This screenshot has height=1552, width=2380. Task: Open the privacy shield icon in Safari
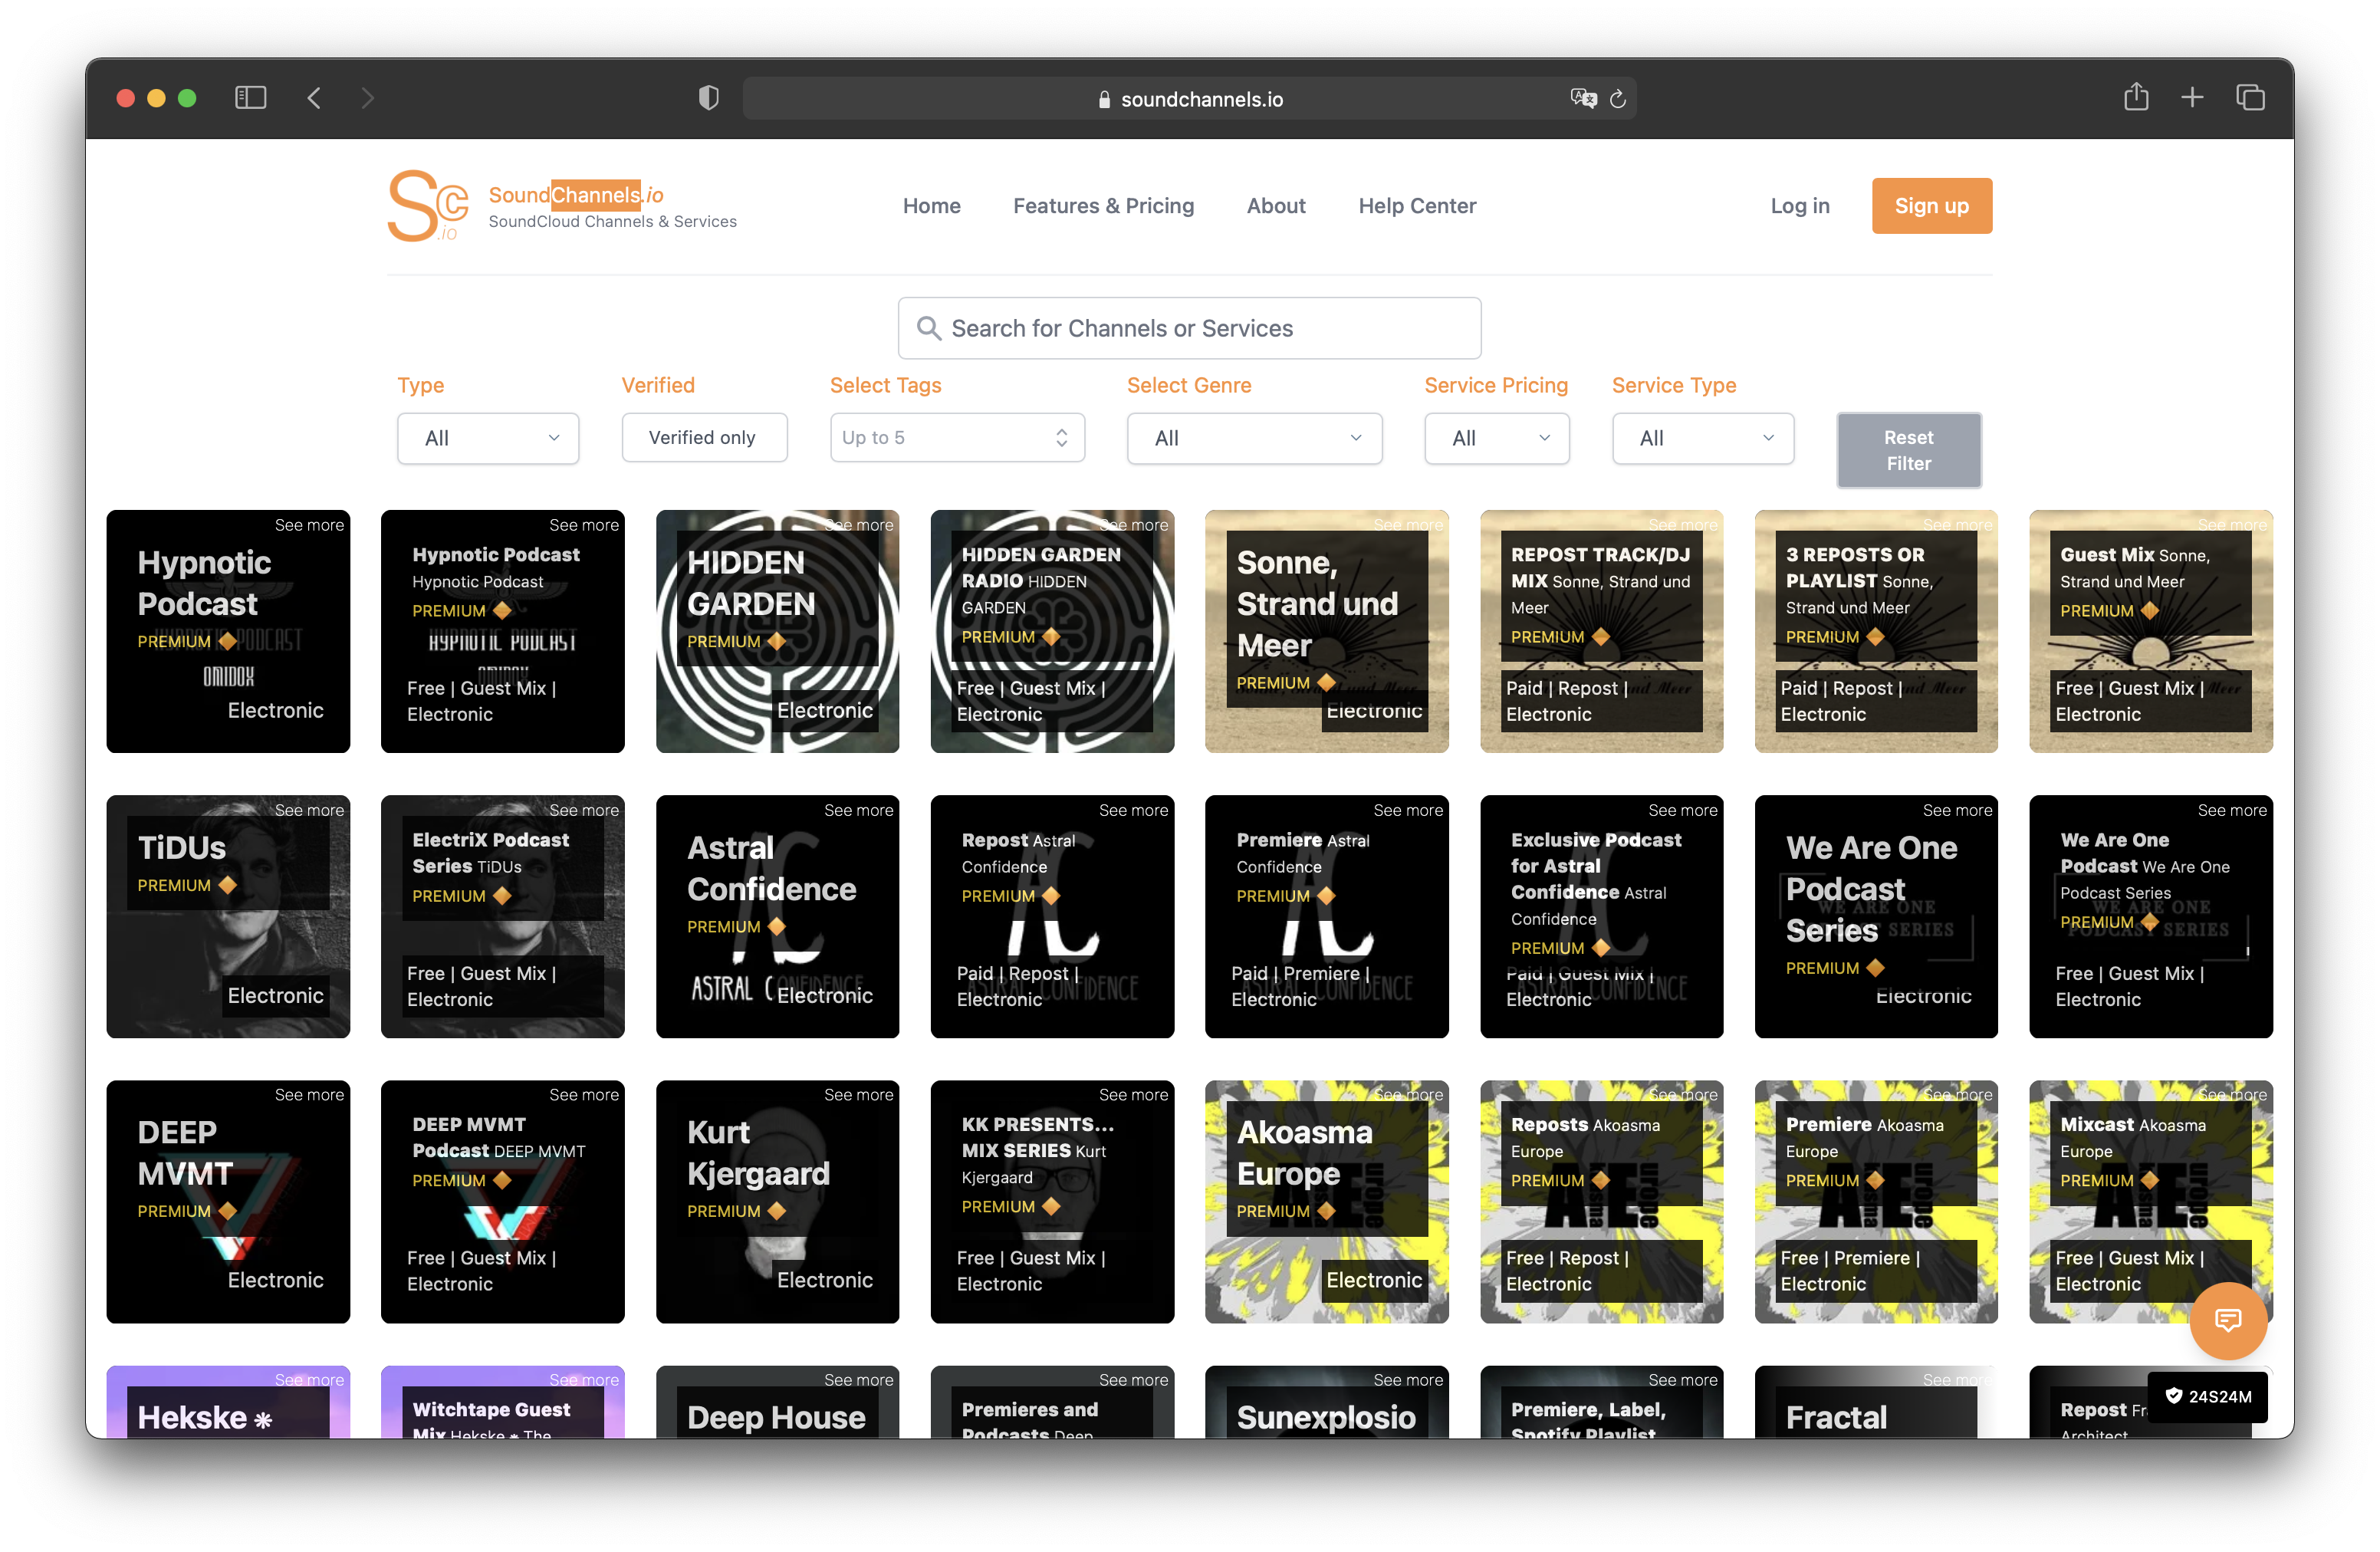(x=708, y=98)
